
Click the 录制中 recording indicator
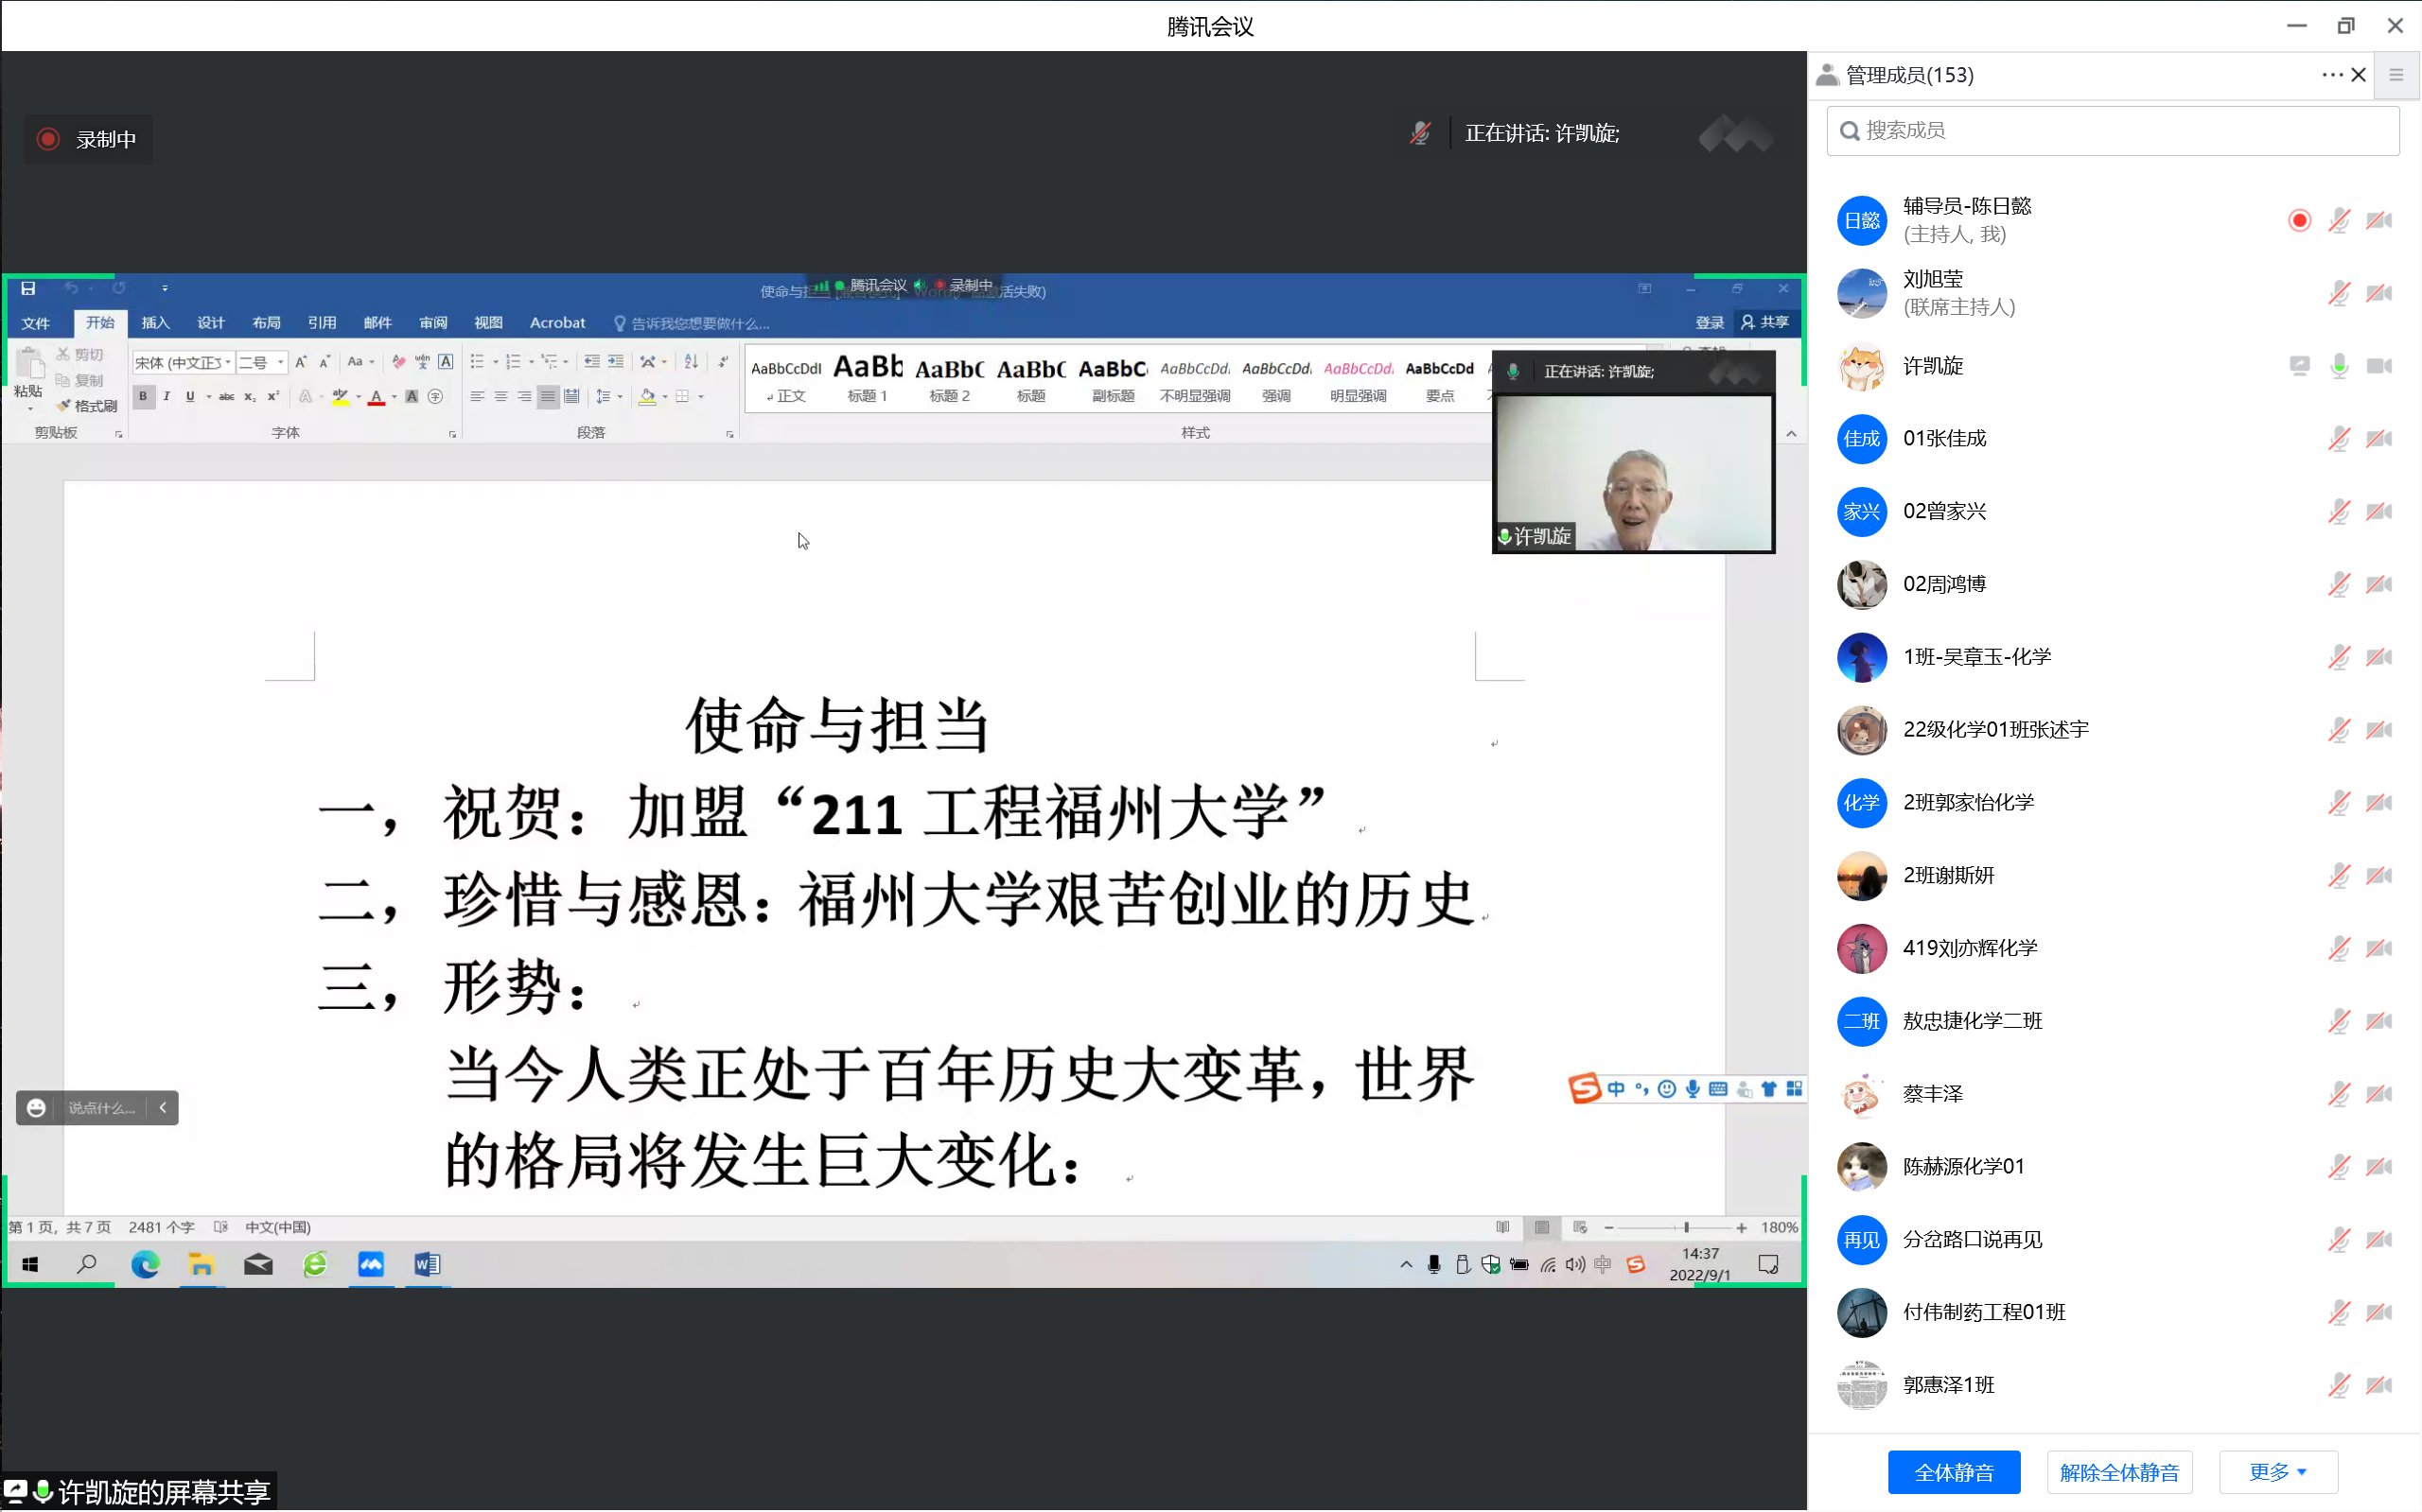click(x=88, y=139)
